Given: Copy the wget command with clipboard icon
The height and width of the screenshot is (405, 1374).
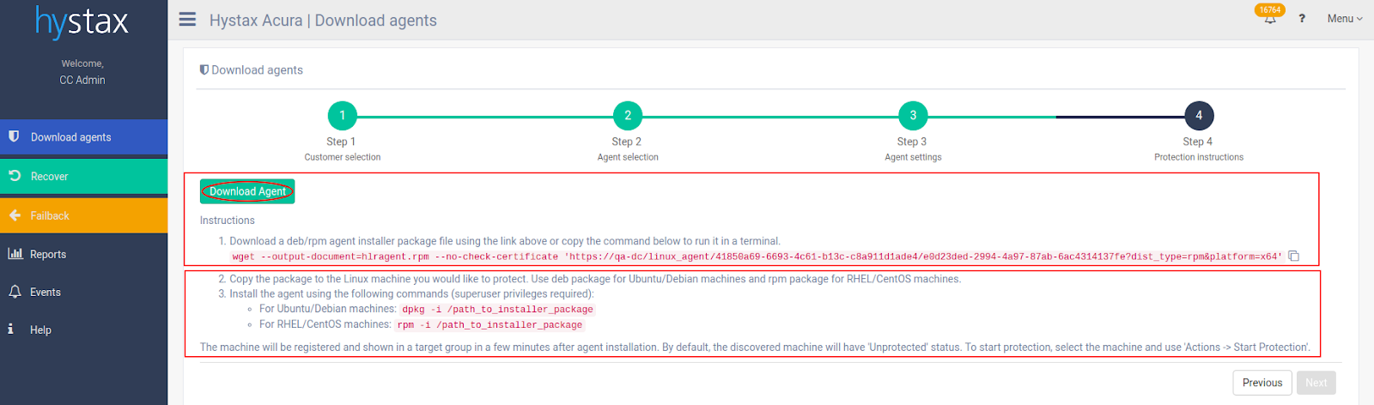Looking at the screenshot, I should click(x=1294, y=256).
